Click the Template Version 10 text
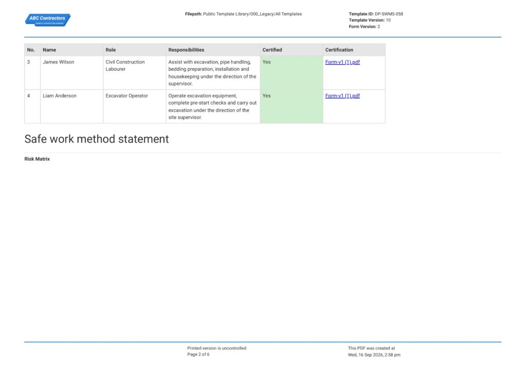This screenshot has width=526, height=372. pos(369,20)
